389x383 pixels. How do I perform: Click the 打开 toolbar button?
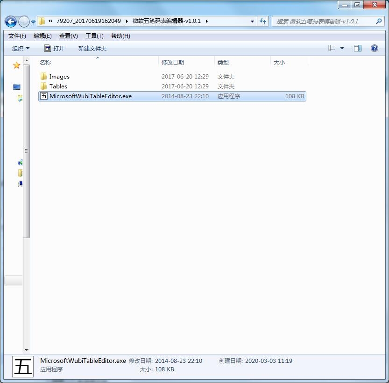54,49
